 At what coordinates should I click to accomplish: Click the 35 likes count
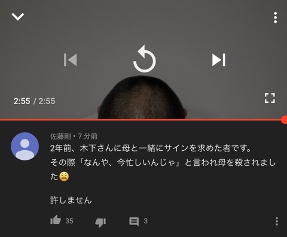click(69, 221)
